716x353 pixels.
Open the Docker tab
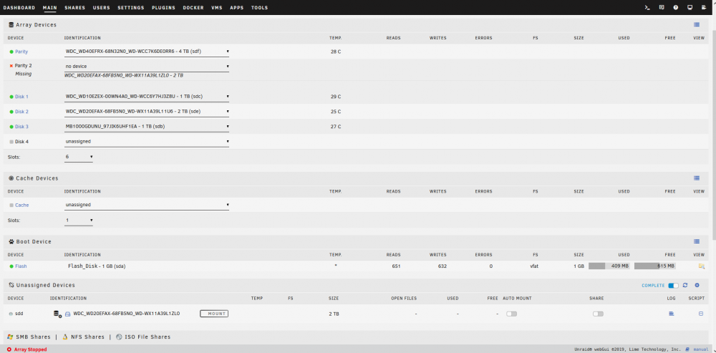193,8
